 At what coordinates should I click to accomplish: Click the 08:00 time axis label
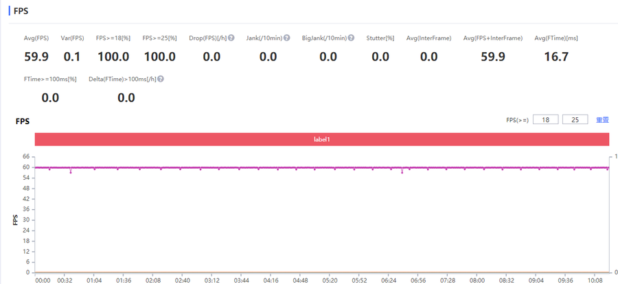click(x=477, y=281)
